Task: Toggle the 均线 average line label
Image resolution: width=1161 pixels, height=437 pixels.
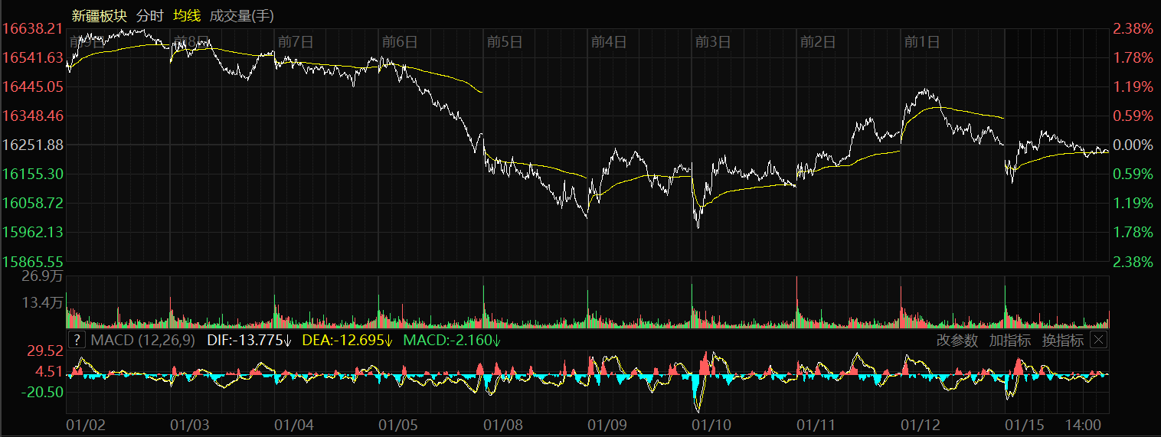Action: [187, 15]
